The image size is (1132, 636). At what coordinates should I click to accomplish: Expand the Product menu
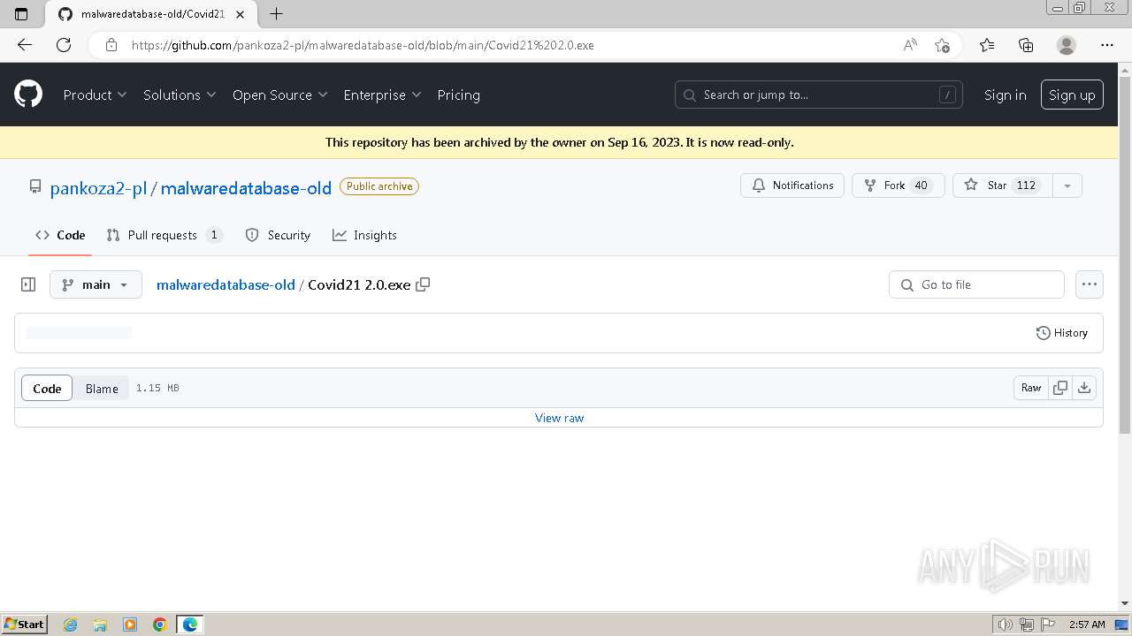coord(95,95)
